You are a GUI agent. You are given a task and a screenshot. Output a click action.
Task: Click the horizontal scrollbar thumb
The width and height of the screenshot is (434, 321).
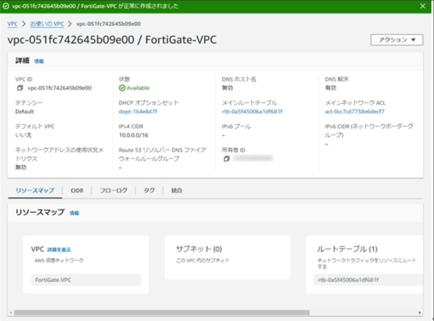coord(162,313)
